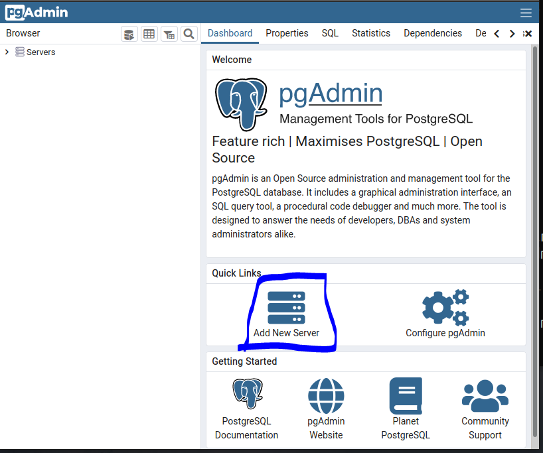Click the Browser panel title
This screenshot has width=543, height=453.
23,33
